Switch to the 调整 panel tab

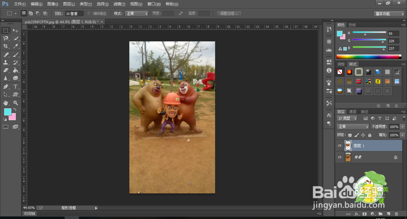coord(341,64)
